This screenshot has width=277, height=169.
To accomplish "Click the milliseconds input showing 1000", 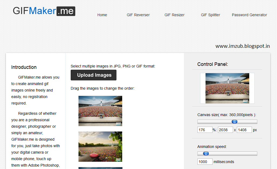I will click(205, 161).
